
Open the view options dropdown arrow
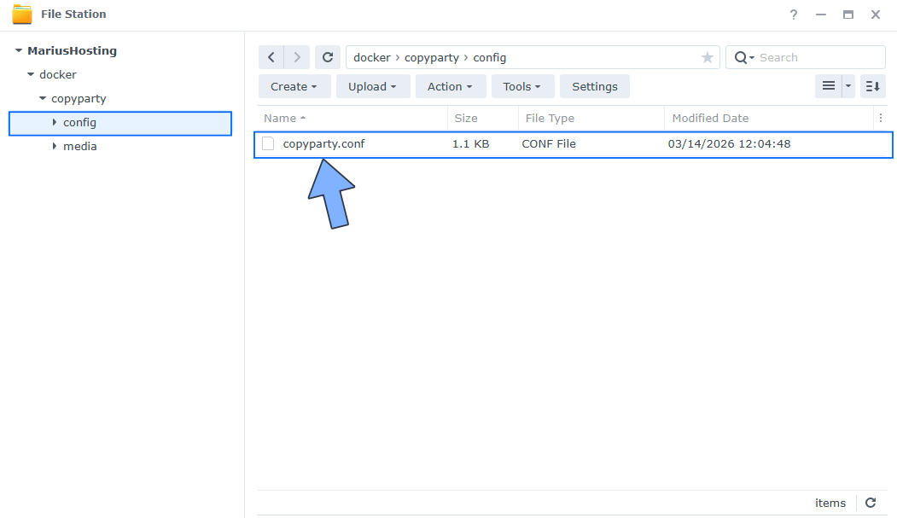(847, 85)
